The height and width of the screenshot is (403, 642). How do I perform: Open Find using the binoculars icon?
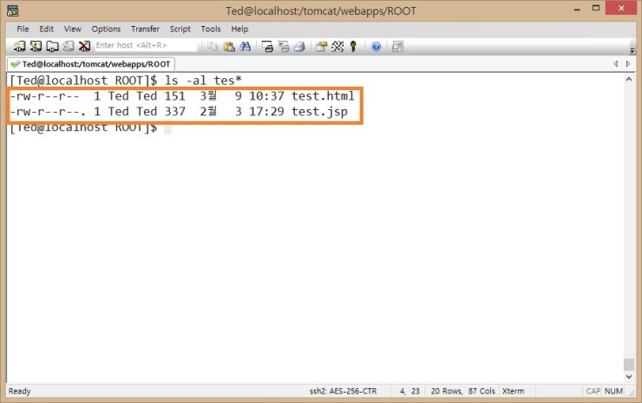tap(245, 46)
